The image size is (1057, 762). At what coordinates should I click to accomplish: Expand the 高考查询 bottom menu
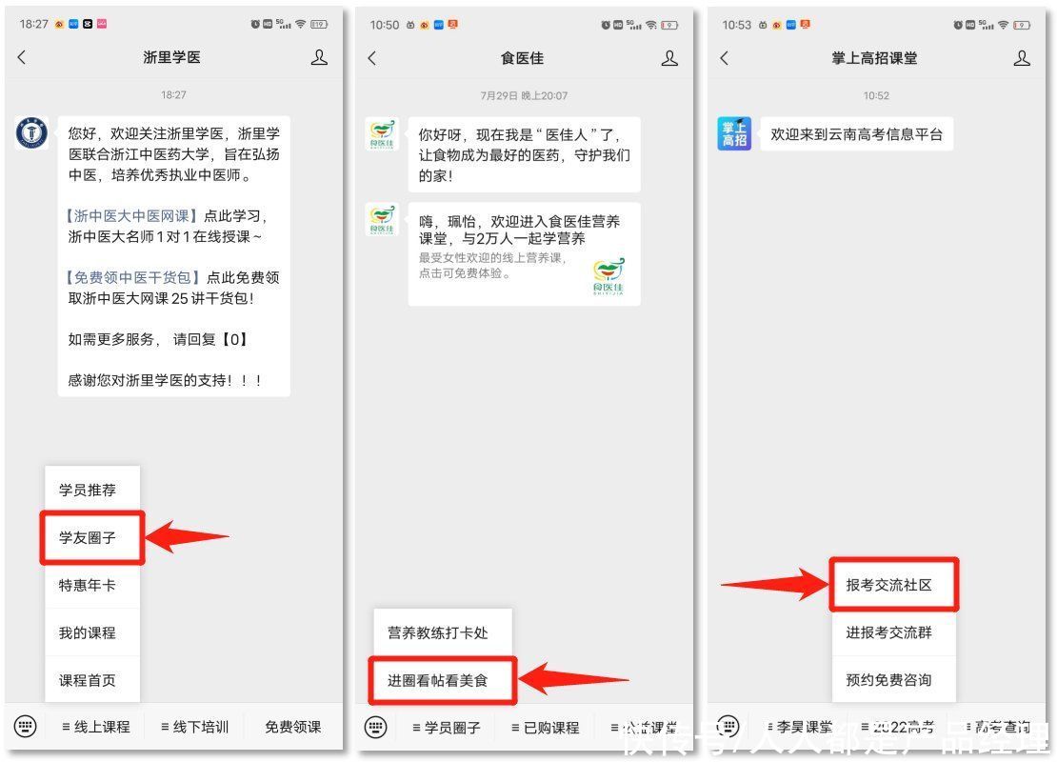tap(998, 727)
